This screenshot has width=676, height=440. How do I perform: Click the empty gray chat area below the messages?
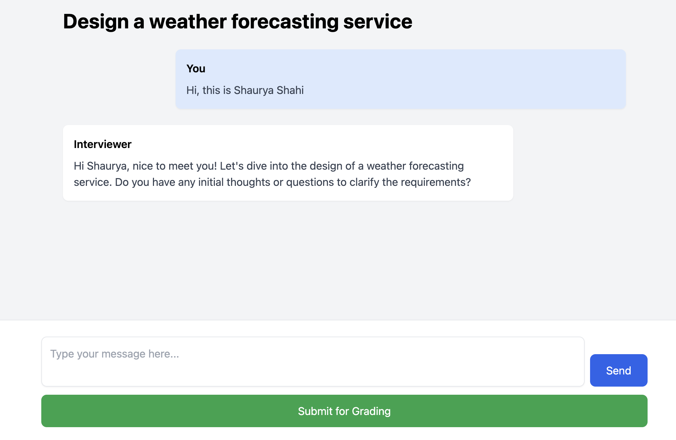click(x=338, y=260)
